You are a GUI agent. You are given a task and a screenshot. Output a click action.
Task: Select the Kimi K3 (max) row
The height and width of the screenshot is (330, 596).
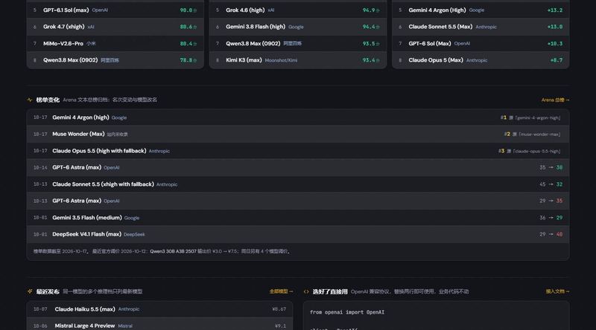(298, 60)
